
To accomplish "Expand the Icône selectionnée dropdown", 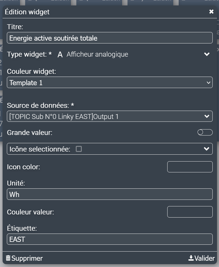I will click(x=206, y=149).
